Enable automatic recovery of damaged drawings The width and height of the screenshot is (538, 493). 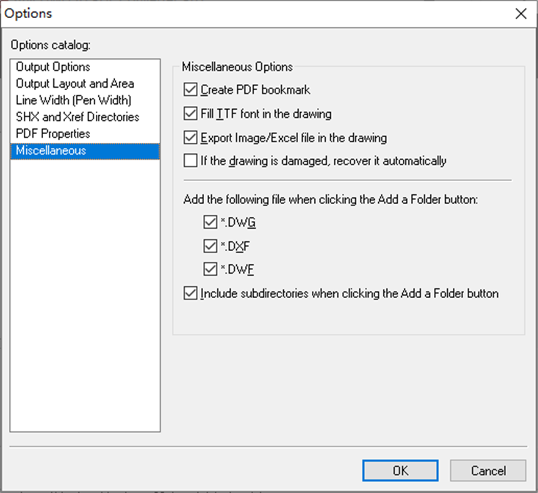[x=190, y=160]
